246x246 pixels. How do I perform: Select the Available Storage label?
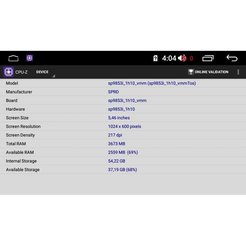(23, 169)
